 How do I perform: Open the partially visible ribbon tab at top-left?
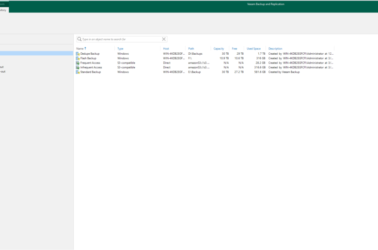point(4,10)
